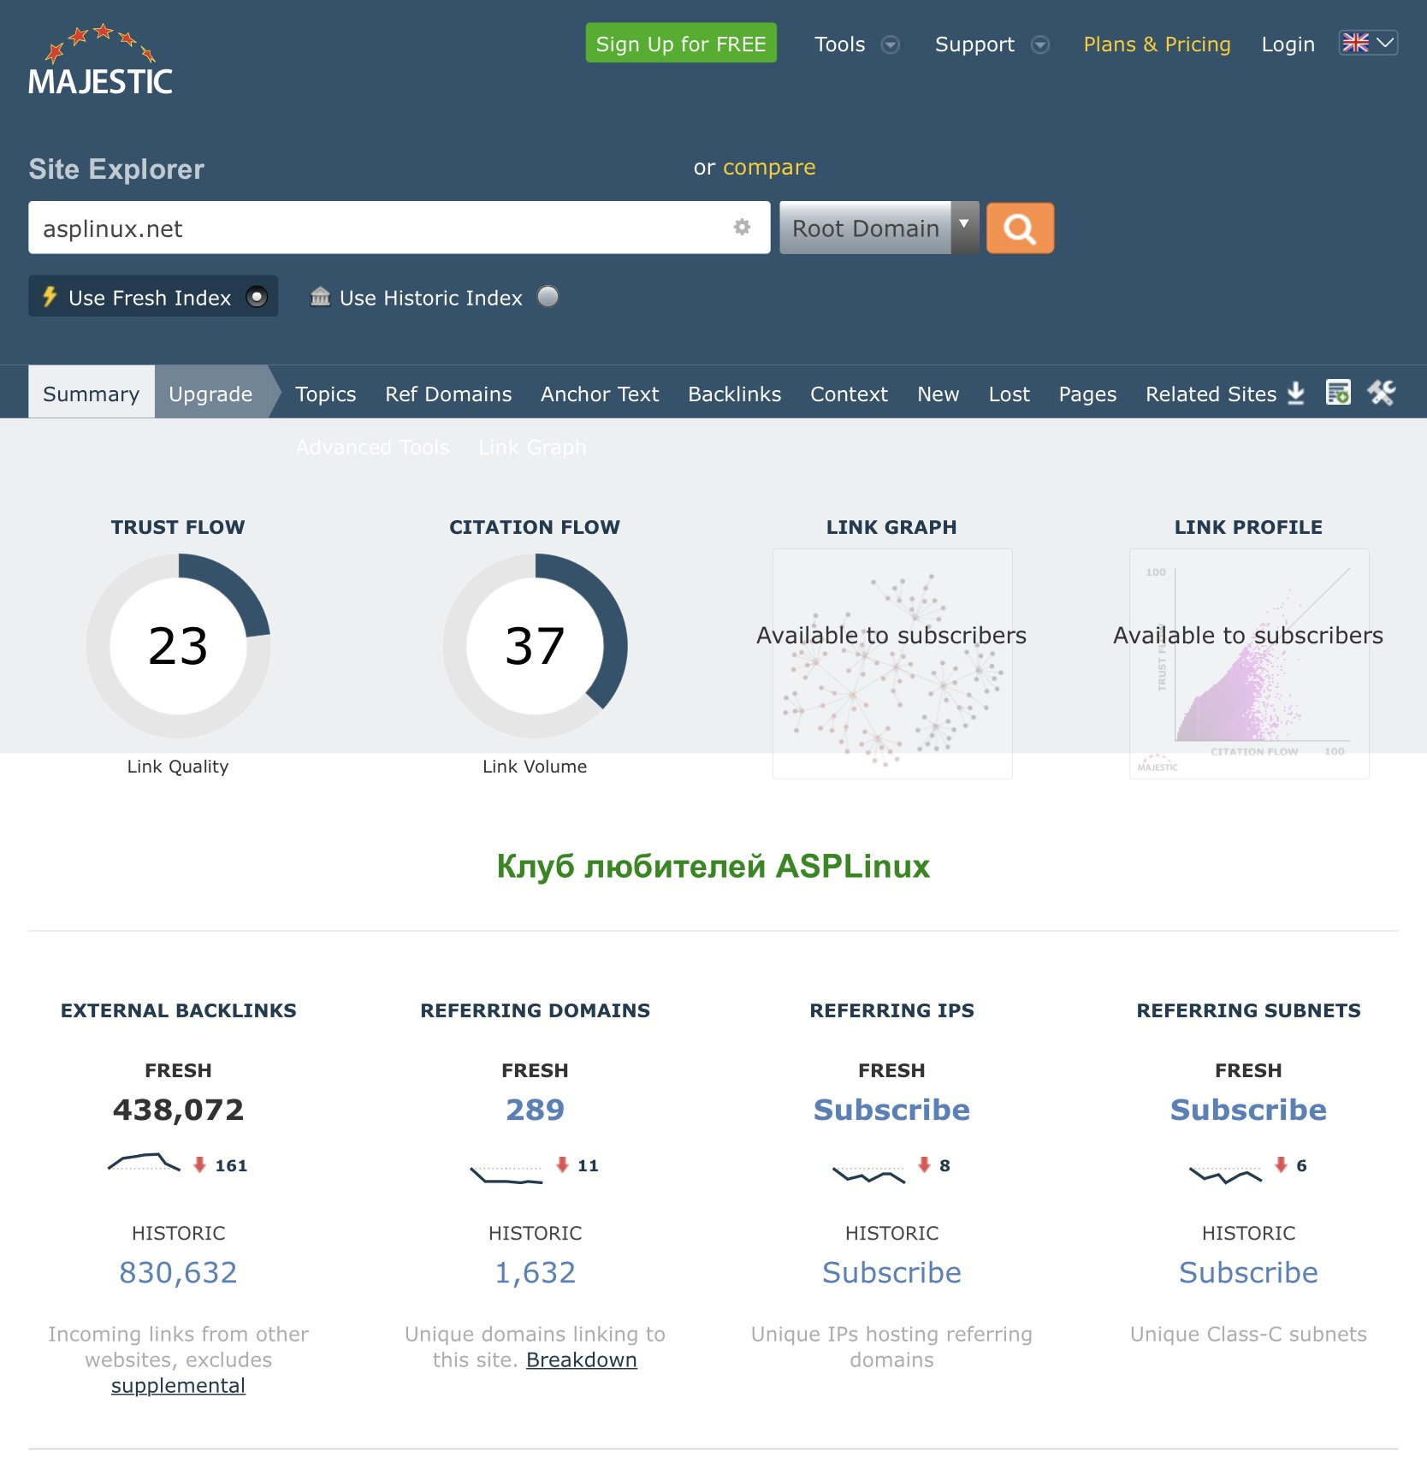Open the Anchor Text tab
This screenshot has width=1427, height=1469.
pos(600,394)
